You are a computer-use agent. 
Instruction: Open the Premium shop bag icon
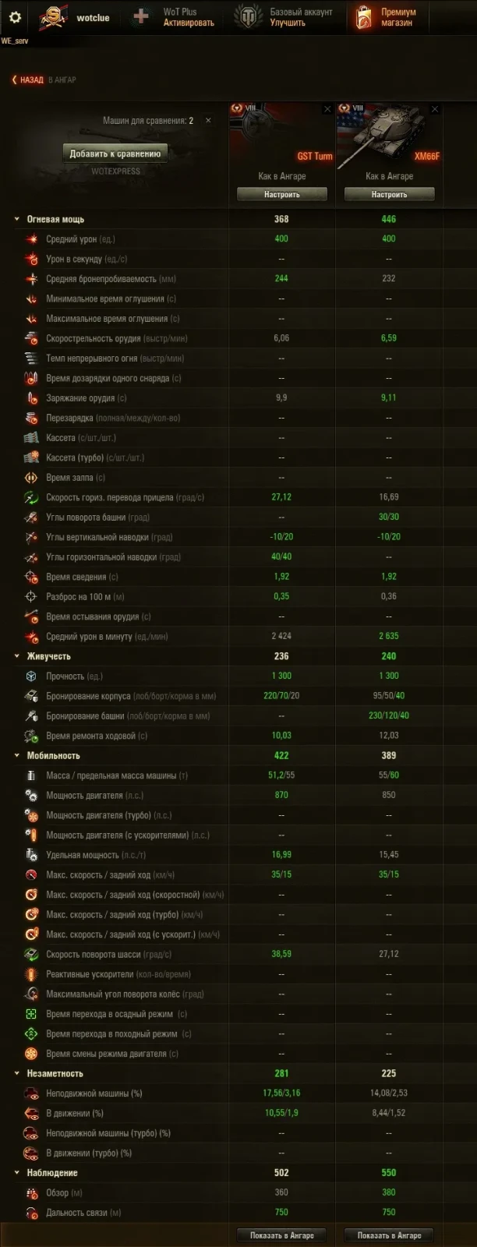point(363,17)
